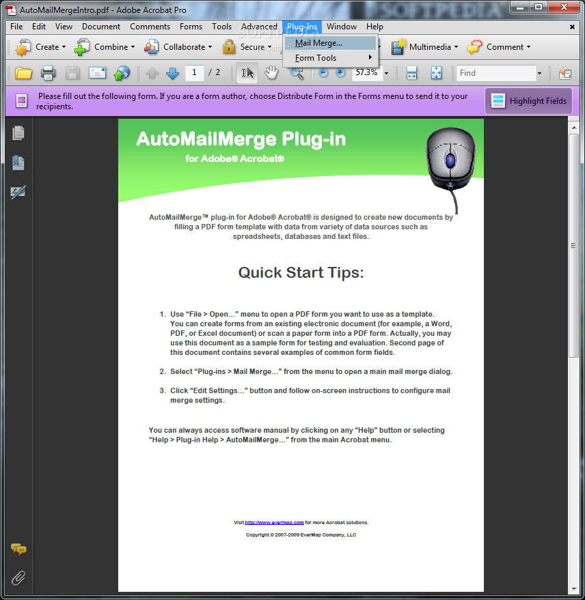Click the grayed-out save disk icon
This screenshot has width=585, height=600.
(72, 73)
